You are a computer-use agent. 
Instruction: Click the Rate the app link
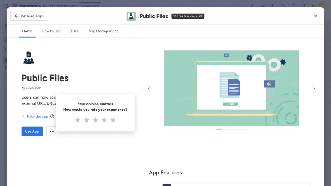pyautogui.click(x=37, y=117)
